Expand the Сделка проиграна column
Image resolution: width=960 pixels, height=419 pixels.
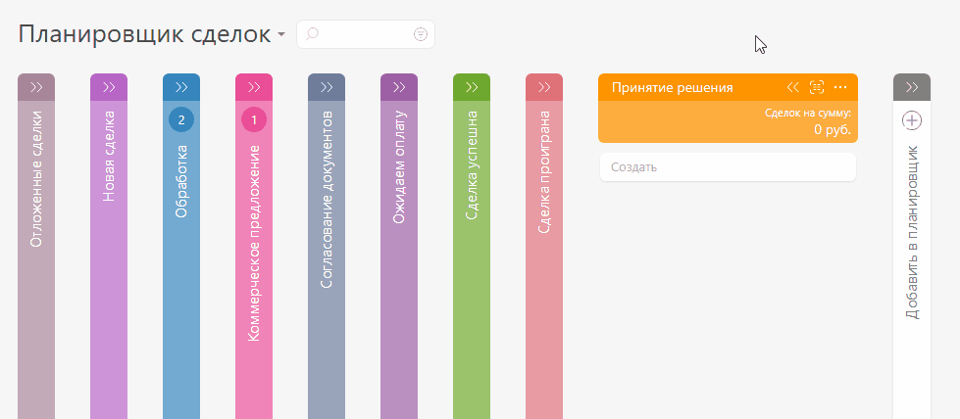click(x=544, y=87)
